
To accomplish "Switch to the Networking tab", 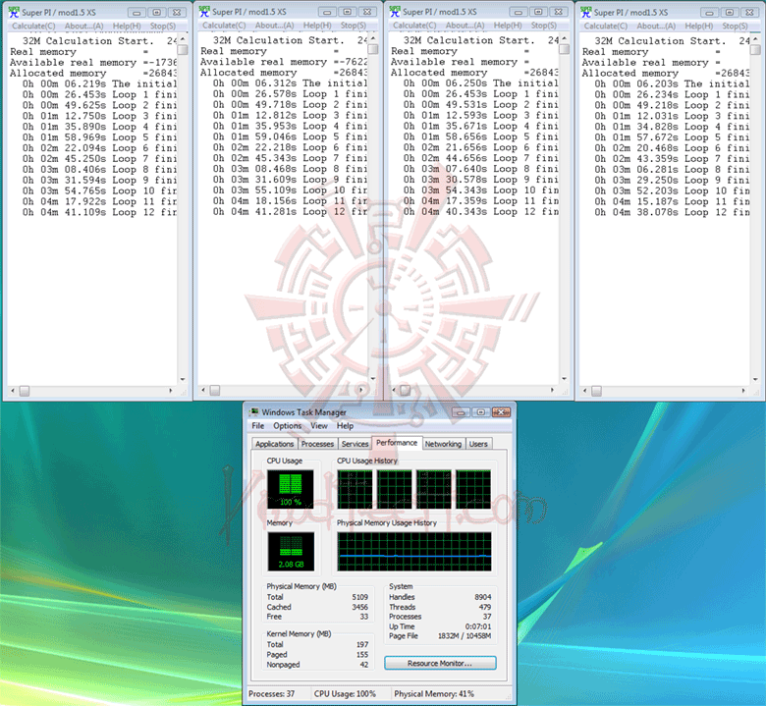I will coord(443,444).
